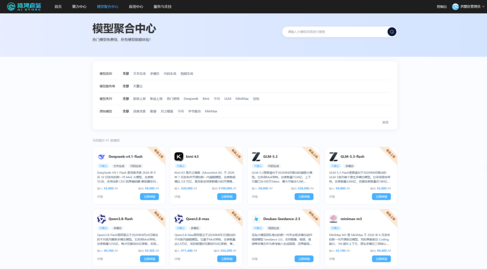Viewport: 487px width, 270px height.
Task: Click the kimi-k3 output price ¥100.000
Action: (x=225, y=189)
